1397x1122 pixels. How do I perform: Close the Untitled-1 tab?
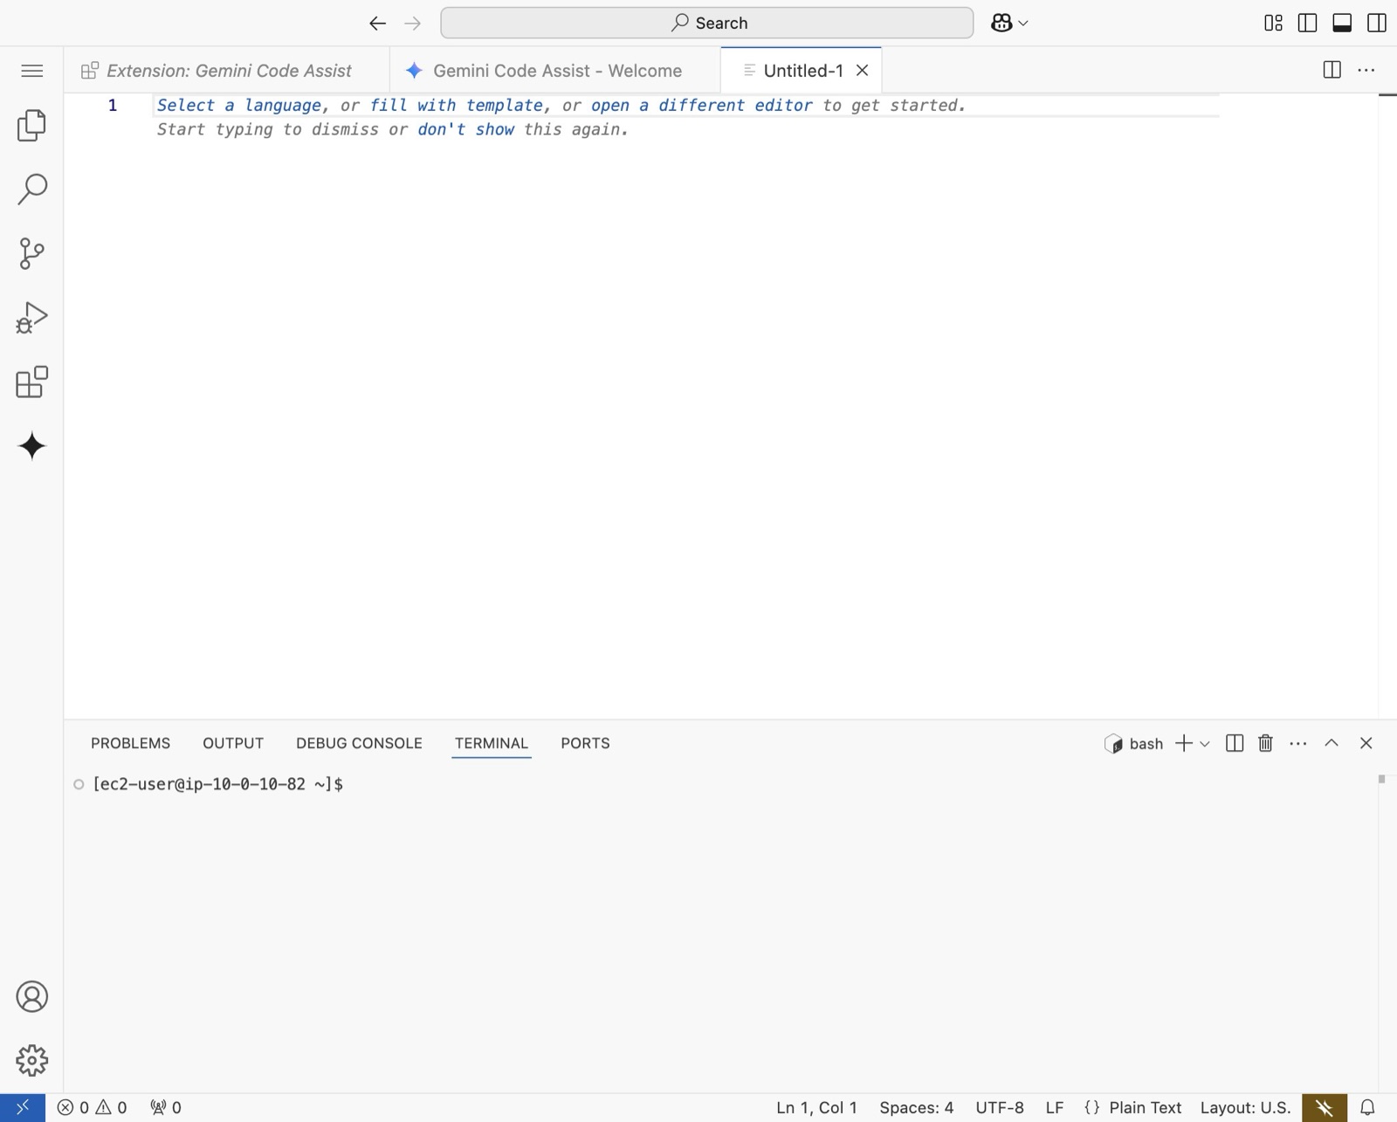(x=862, y=71)
